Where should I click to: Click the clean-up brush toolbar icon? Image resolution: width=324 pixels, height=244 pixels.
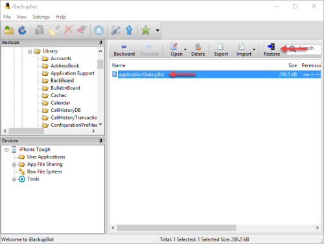(x=54, y=30)
